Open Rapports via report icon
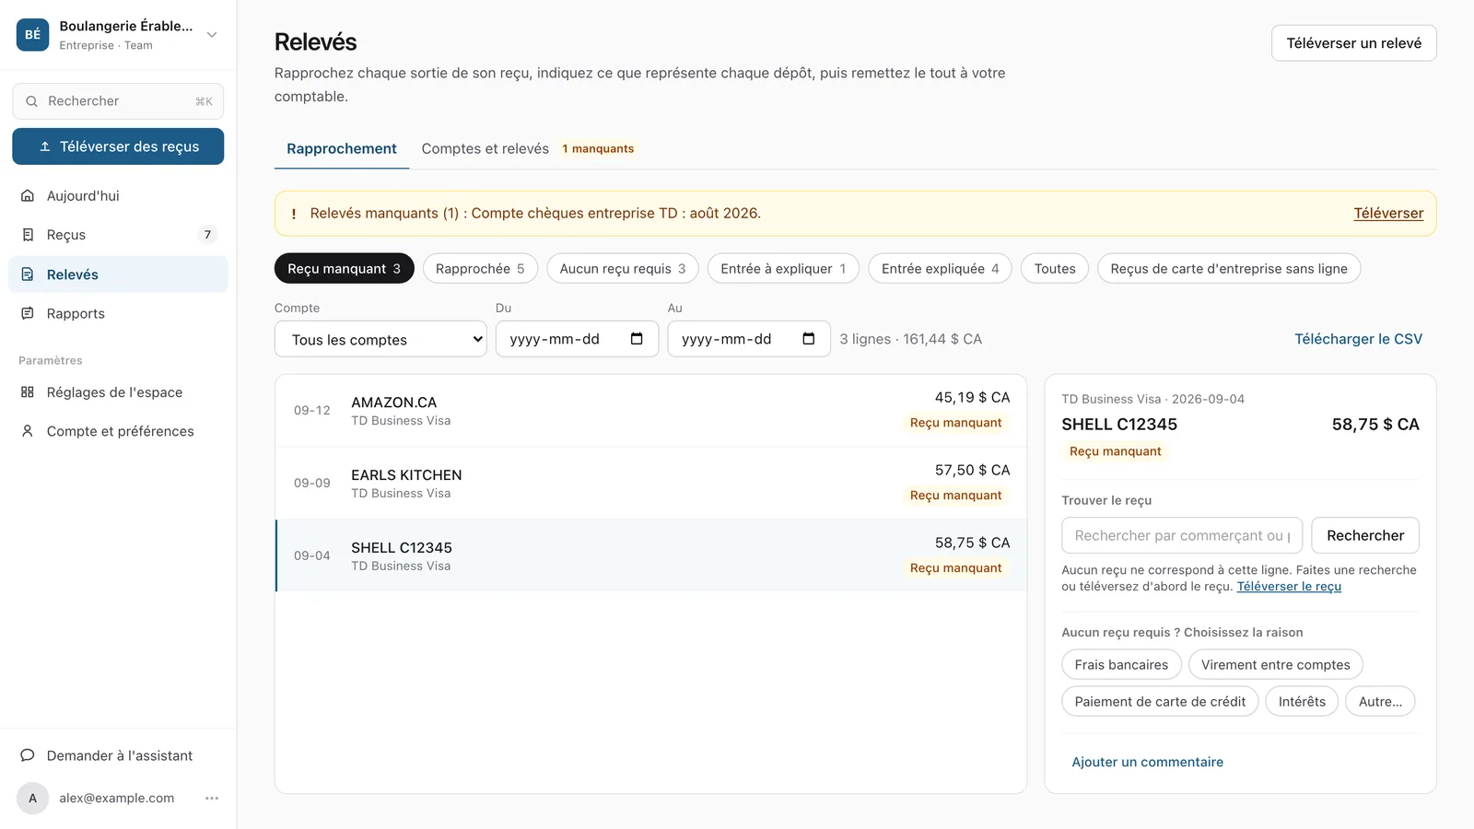The height and width of the screenshot is (829, 1474). [x=28, y=313]
